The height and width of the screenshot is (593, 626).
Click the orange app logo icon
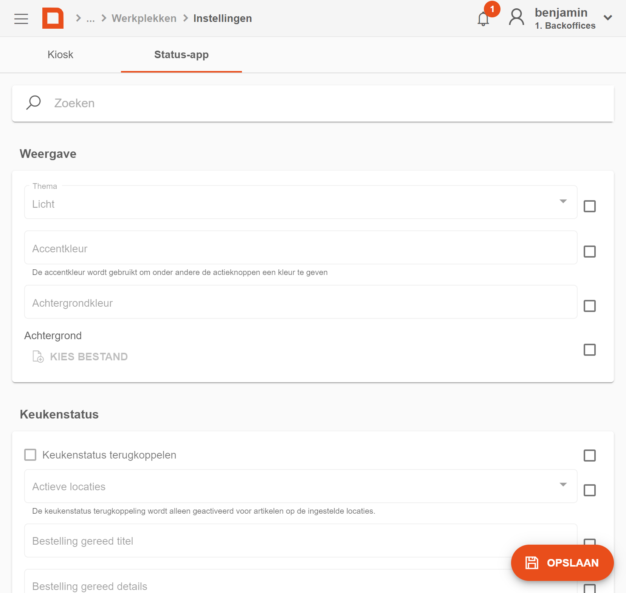click(x=53, y=18)
